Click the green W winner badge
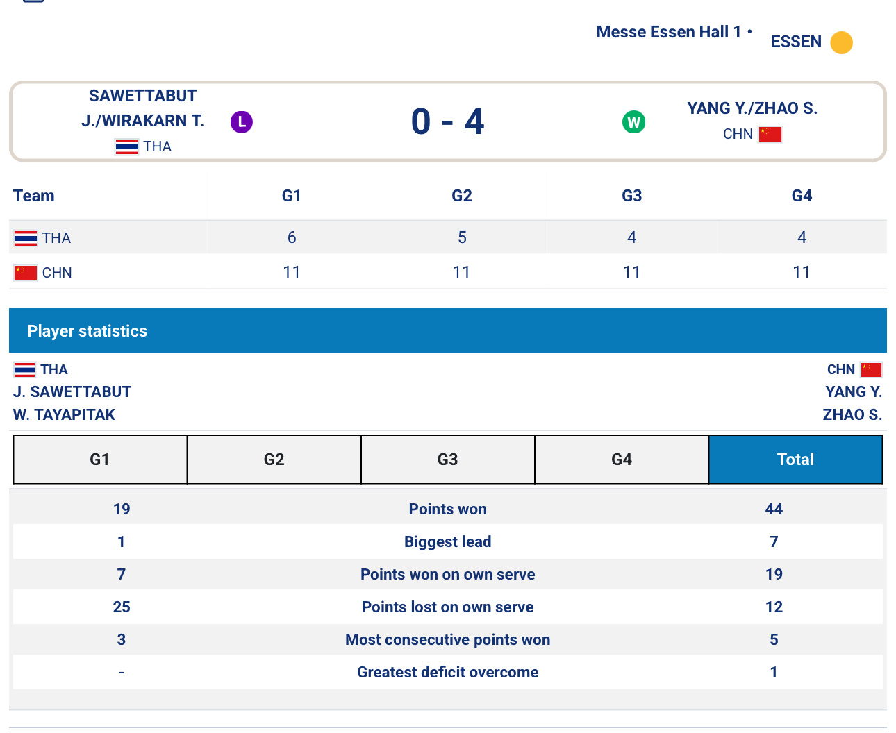896x733 pixels. coord(633,122)
